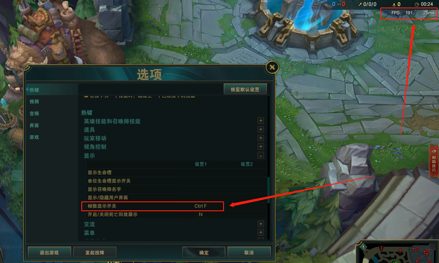Image resolution: width=439 pixels, height=263 pixels.
Task: Click the minimap in the corner
Action: coord(398,252)
